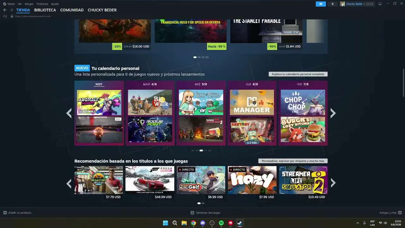
Task: Click 'Explora tu calendario personal completo' button
Action: [298, 74]
